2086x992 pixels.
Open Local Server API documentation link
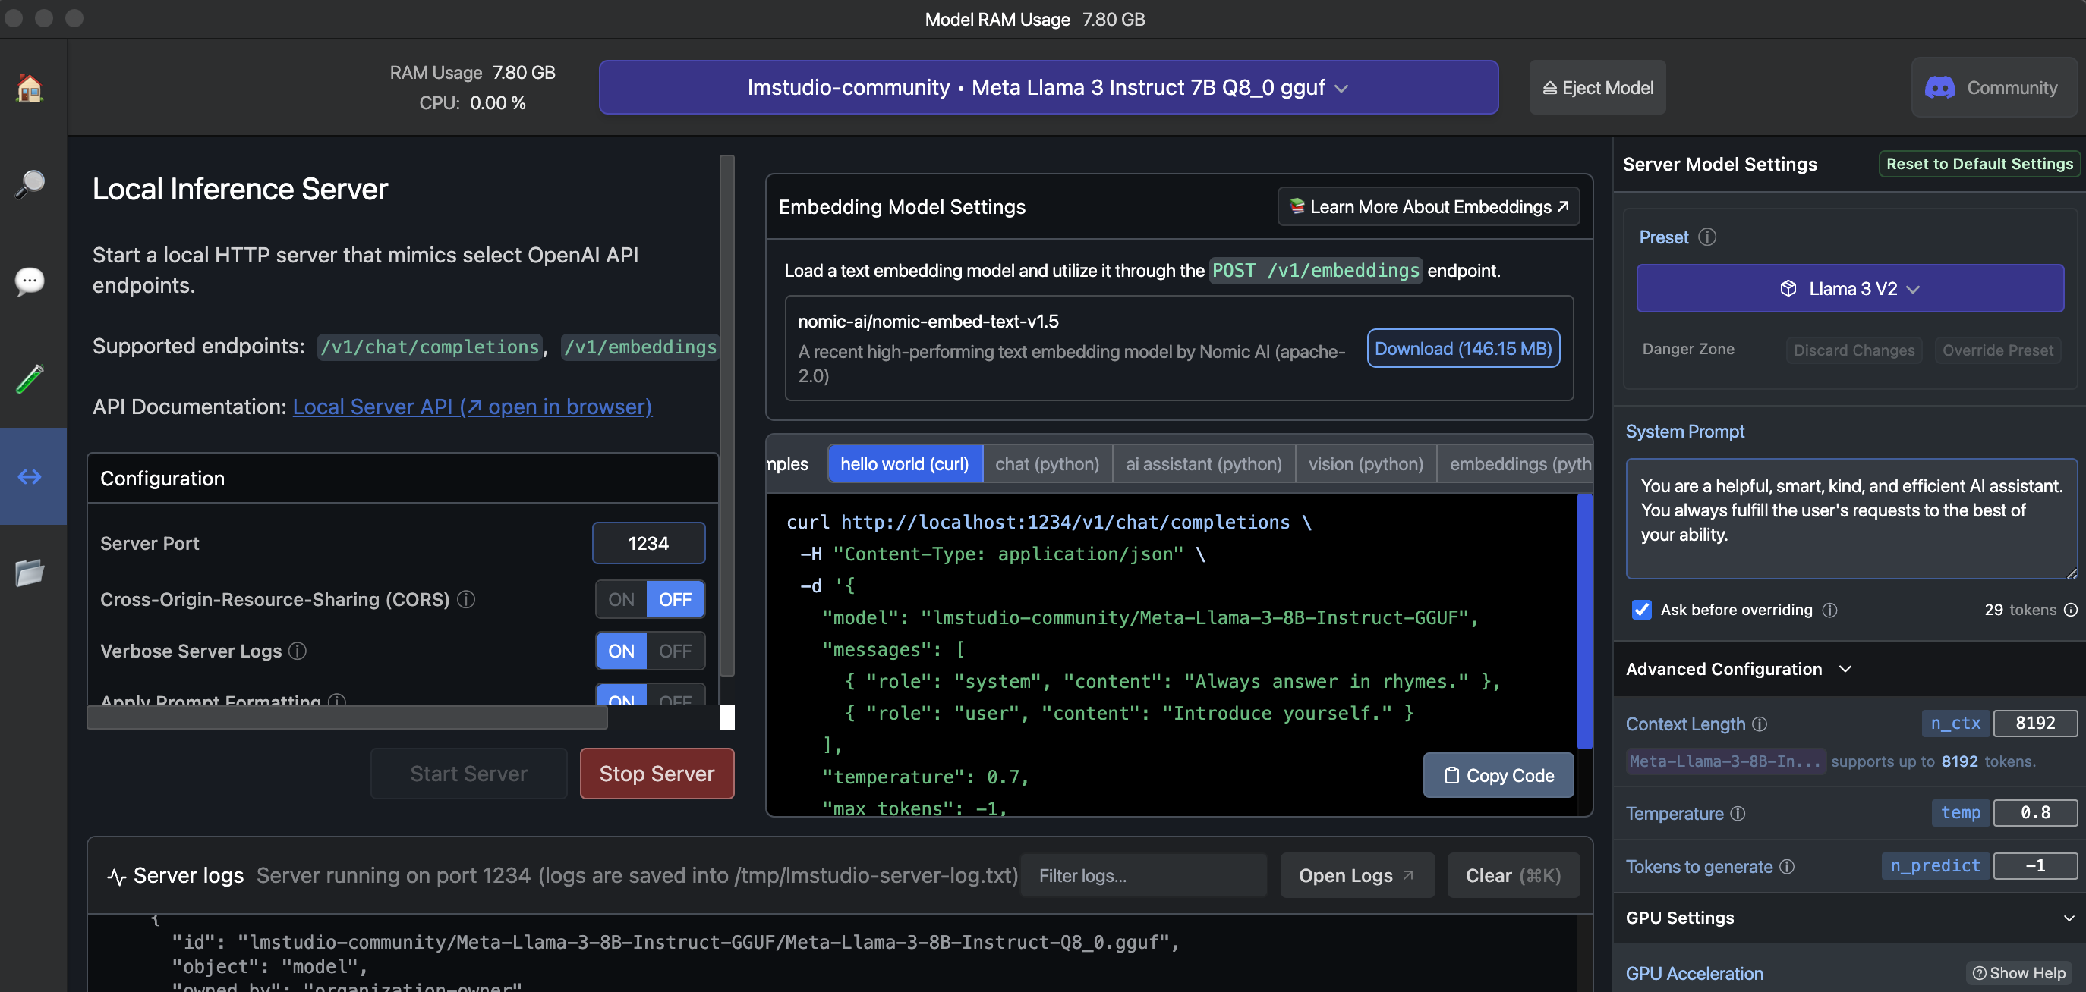tap(472, 407)
